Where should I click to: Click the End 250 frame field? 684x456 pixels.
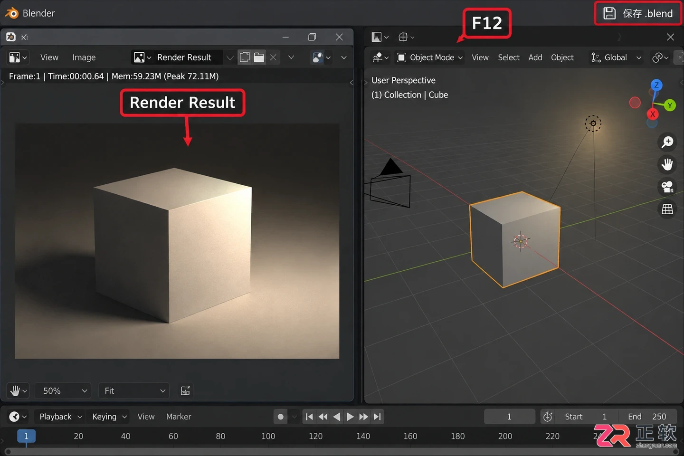click(x=647, y=417)
